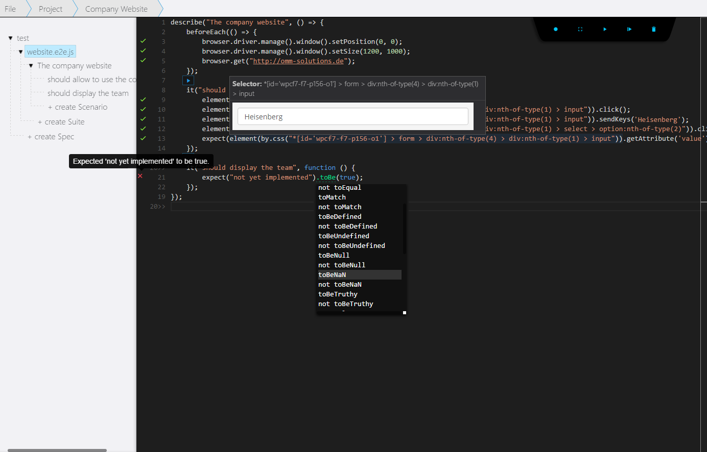The image size is (707, 452).
Task: Click the autocomplete list scrollbar thumb
Action: [x=405, y=229]
